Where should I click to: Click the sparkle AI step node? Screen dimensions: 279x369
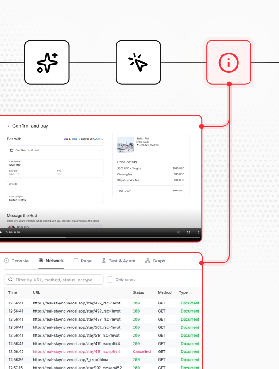[47, 62]
